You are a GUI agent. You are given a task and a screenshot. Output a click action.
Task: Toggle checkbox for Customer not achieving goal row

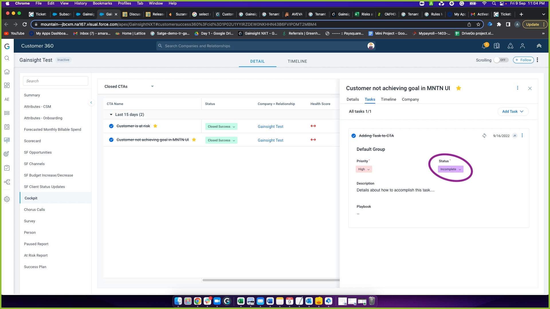click(x=111, y=140)
